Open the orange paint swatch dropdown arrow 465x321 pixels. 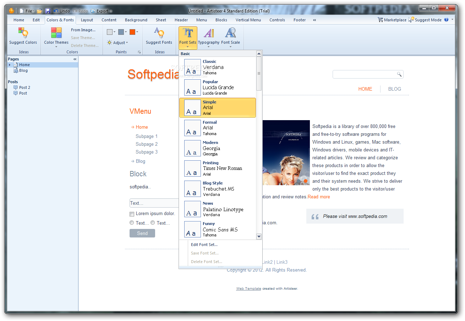(137, 32)
